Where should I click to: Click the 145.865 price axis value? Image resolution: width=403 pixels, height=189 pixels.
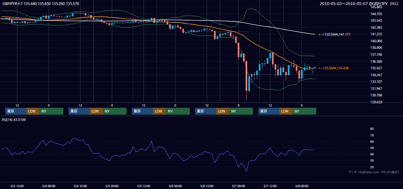(x=376, y=7)
